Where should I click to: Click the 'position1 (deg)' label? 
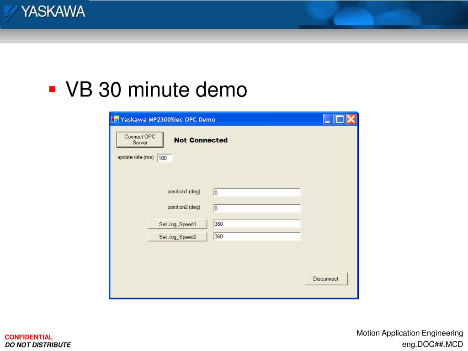click(x=184, y=191)
